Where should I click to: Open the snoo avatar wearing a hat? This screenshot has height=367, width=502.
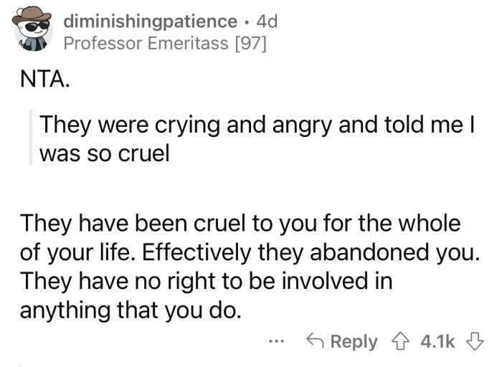(x=32, y=29)
